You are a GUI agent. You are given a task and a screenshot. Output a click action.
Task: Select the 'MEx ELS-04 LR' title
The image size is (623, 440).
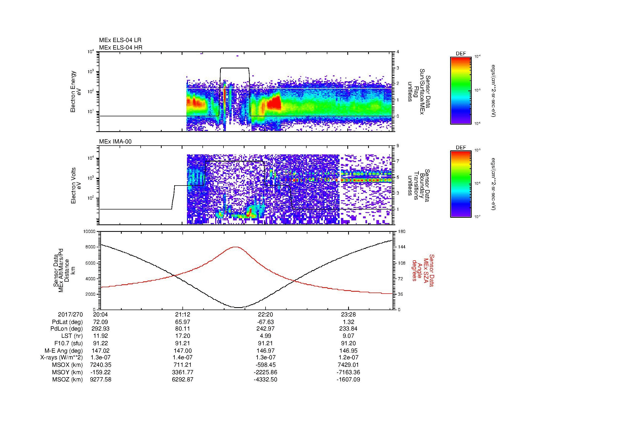[120, 40]
